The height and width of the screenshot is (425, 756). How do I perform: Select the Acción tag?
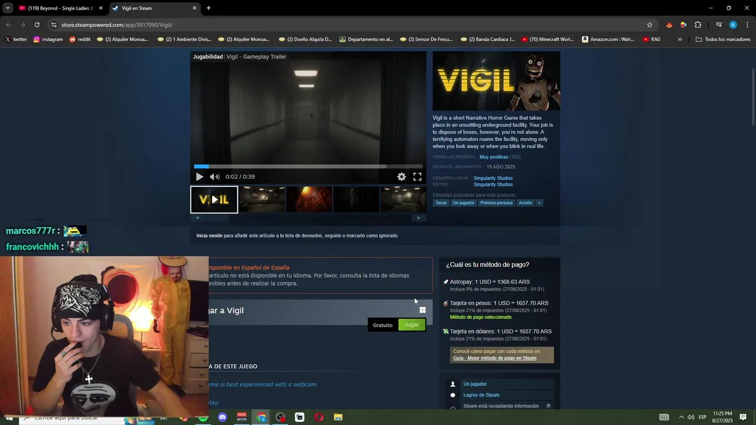tap(525, 203)
